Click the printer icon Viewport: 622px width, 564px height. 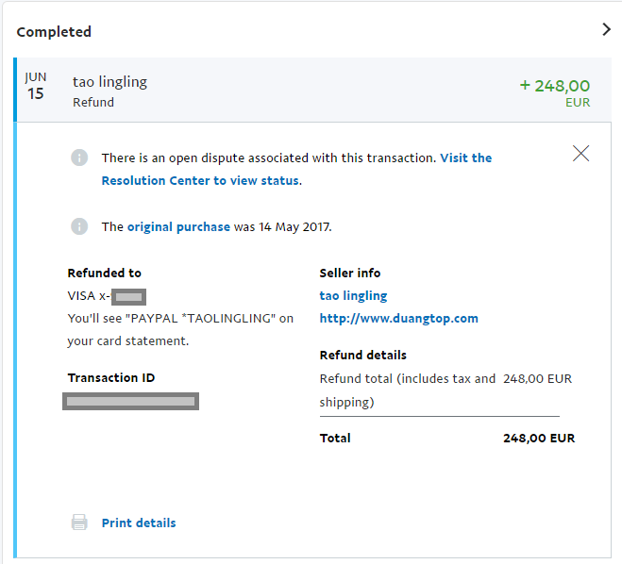79,523
